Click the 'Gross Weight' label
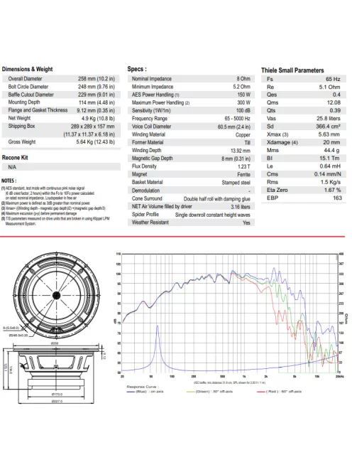Screen dimensions: 352x472 point(21,141)
